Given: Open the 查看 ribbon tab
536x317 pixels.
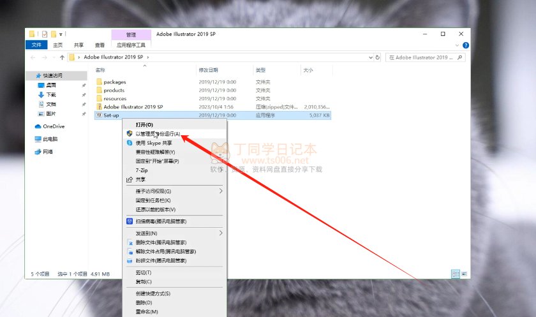Looking at the screenshot, I should pos(100,45).
